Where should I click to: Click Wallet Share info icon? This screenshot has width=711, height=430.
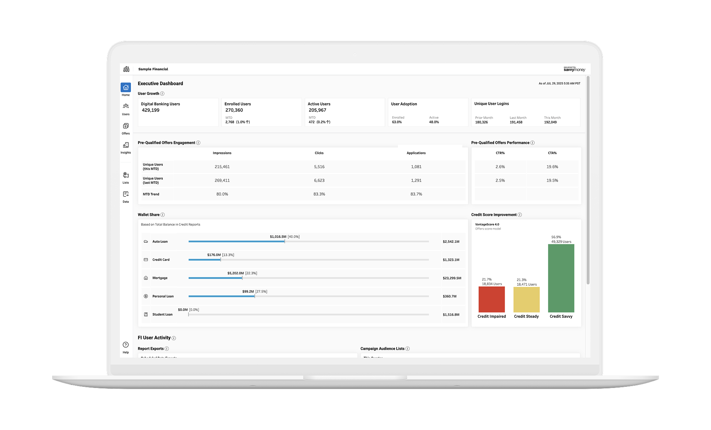coord(163,215)
